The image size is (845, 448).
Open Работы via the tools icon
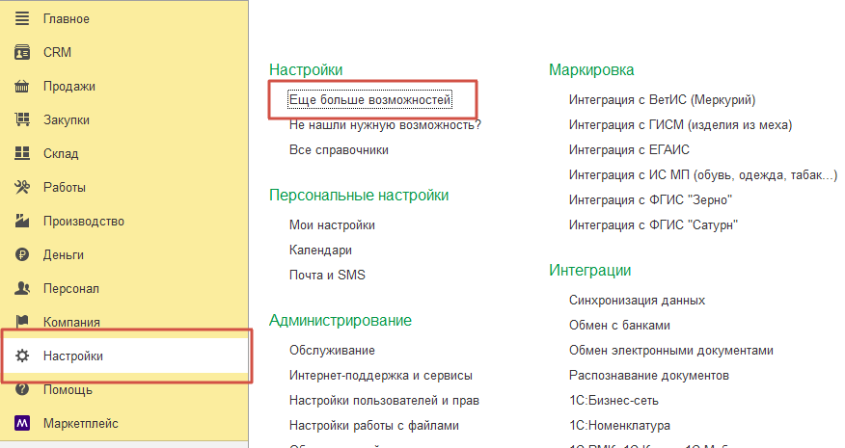pos(23,187)
